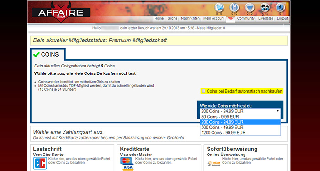Click the Premium-Mitgliedschaft status banner
The image size is (320, 171).
pyautogui.click(x=159, y=40)
